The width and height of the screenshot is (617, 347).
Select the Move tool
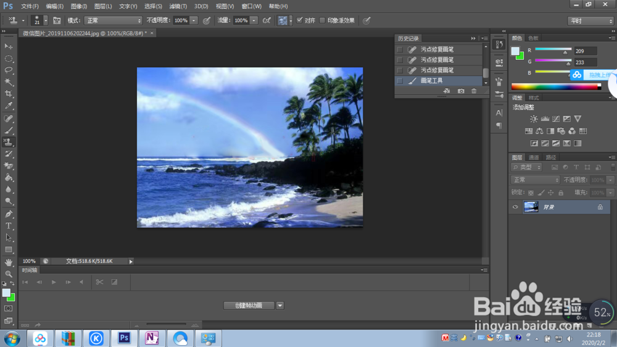click(x=8, y=46)
